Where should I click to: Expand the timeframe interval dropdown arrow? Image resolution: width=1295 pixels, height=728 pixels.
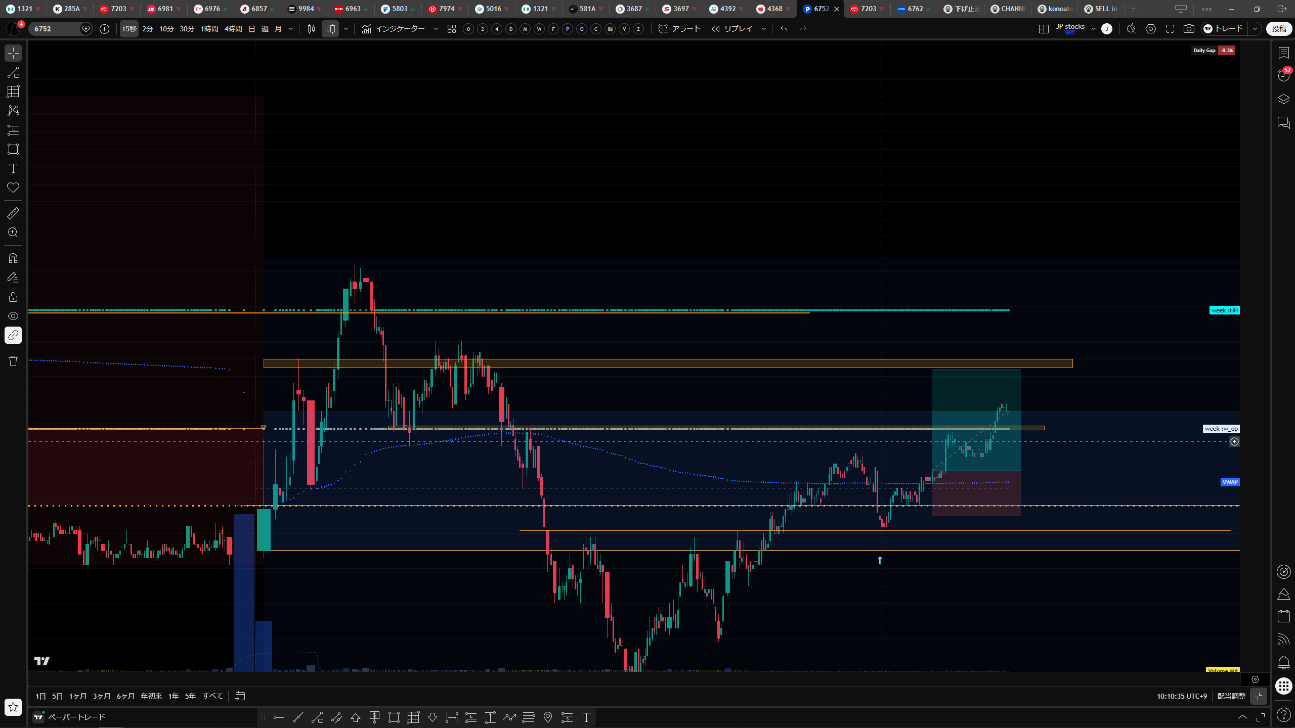(x=291, y=29)
